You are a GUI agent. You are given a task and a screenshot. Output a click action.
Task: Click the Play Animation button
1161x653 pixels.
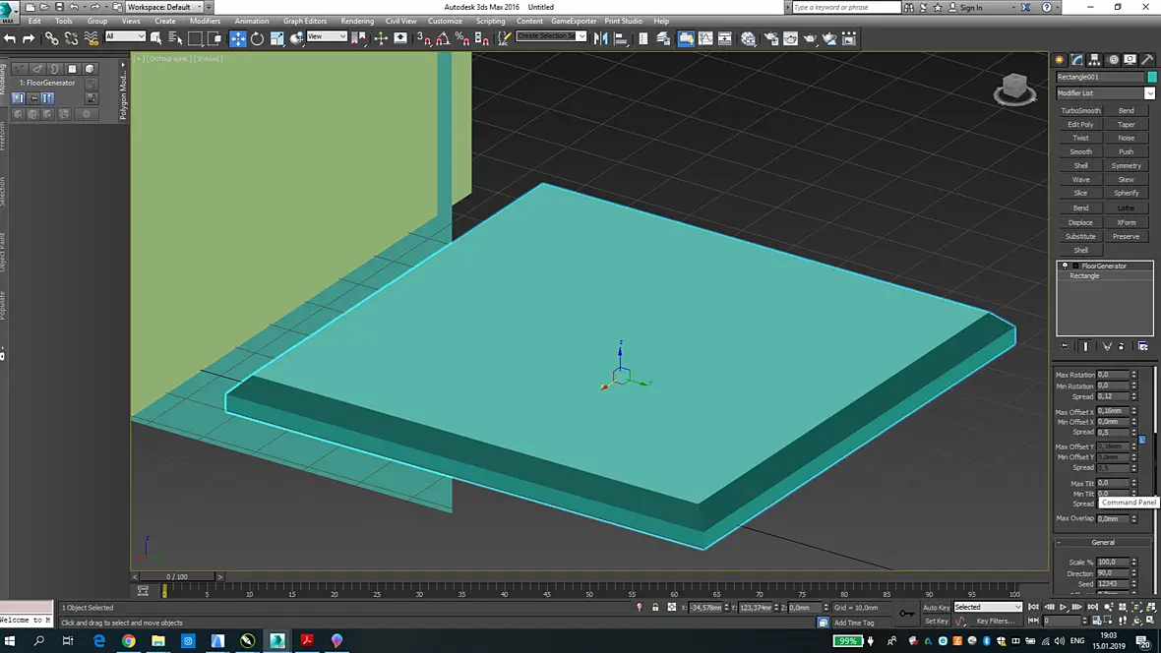click(x=1064, y=607)
